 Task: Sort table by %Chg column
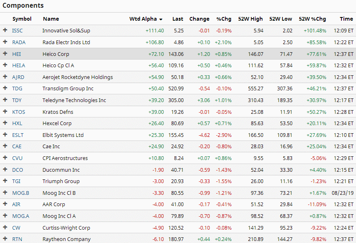click(x=224, y=19)
